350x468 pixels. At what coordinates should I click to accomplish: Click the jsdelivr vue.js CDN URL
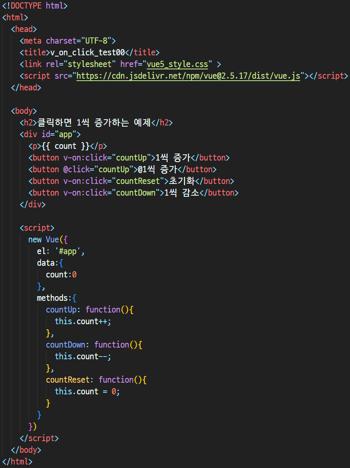[x=188, y=76]
